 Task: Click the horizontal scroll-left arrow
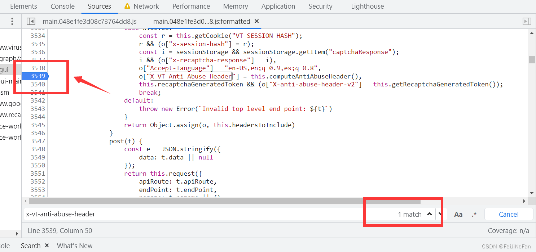tap(25, 201)
